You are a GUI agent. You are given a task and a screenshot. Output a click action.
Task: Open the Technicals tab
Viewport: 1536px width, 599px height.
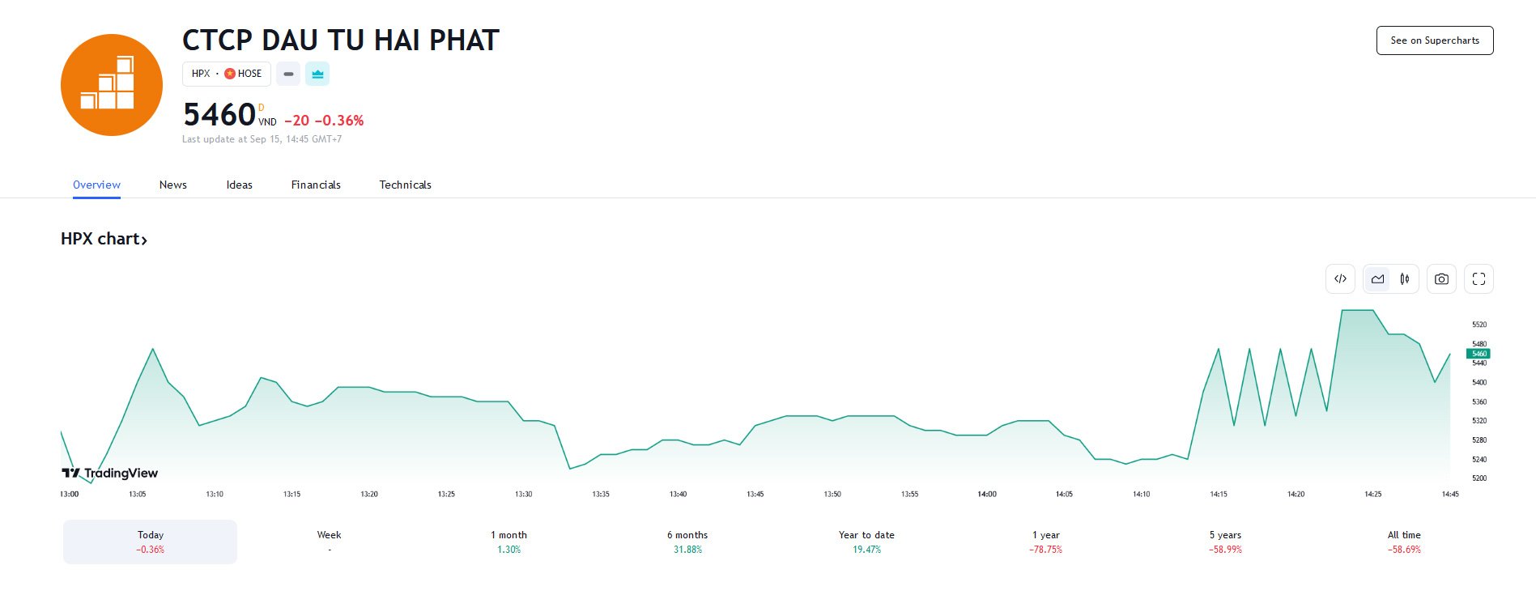tap(405, 185)
